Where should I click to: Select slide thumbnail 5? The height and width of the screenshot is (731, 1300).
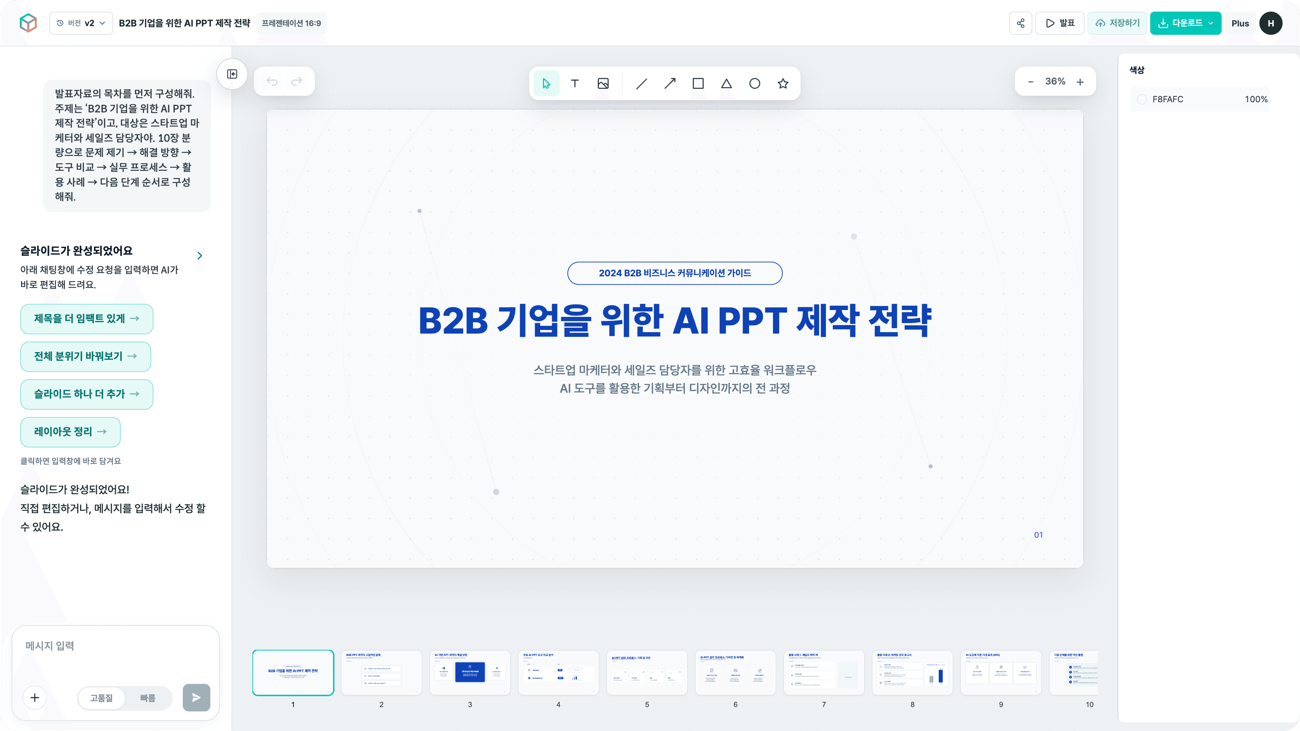pyautogui.click(x=647, y=673)
